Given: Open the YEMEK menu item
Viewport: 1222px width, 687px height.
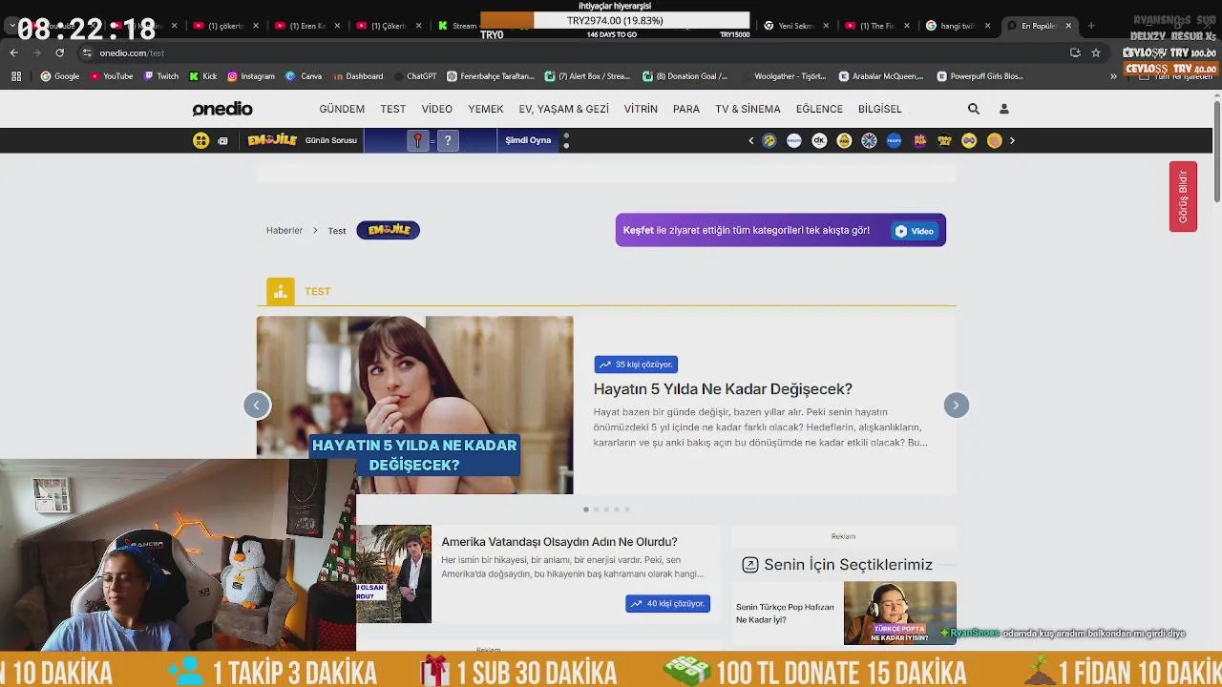Looking at the screenshot, I should [x=486, y=109].
